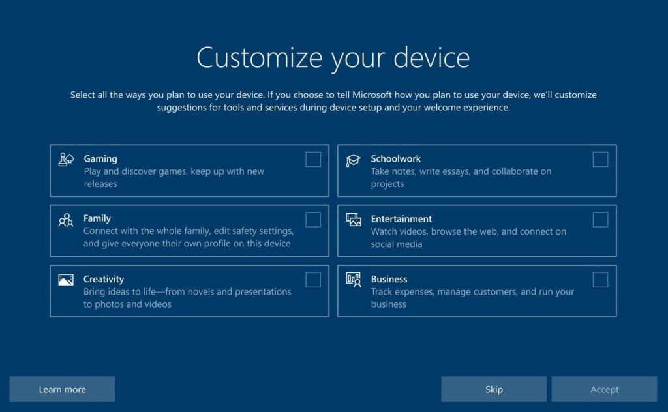Click the Gaming chess pieces icon
The image size is (668, 412).
[x=66, y=160]
